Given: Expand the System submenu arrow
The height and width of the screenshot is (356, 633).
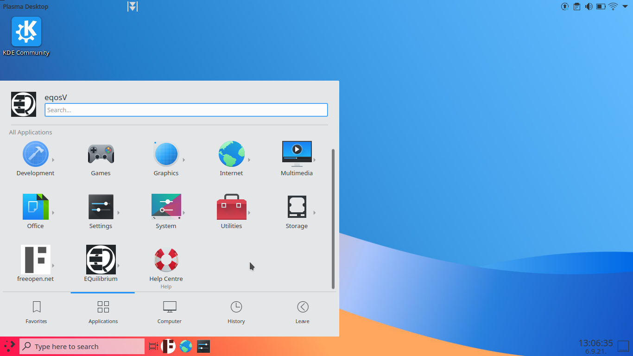Looking at the screenshot, I should tap(184, 213).
